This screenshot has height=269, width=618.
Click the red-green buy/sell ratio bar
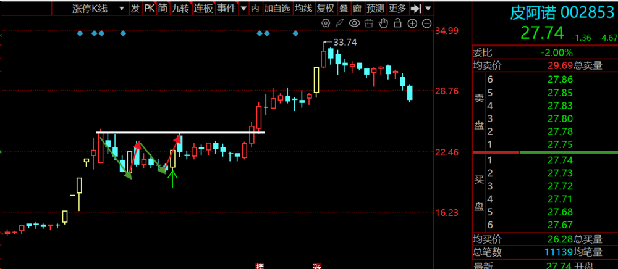[544, 152]
